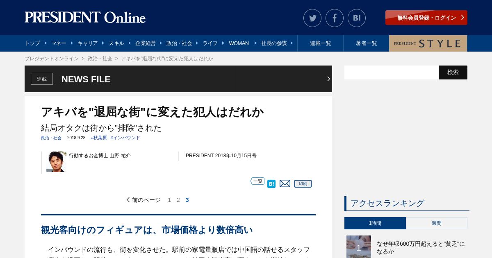Click the 政治・社会 category tag under title

pyautogui.click(x=51, y=138)
